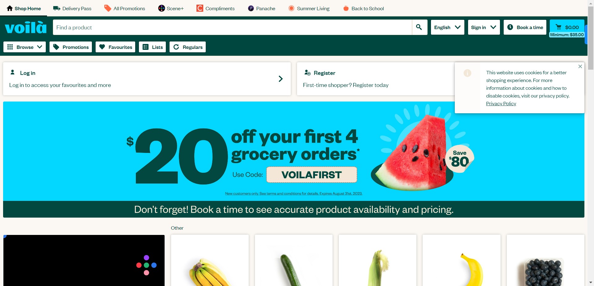Open Regulars with the refresh icon
This screenshot has height=286, width=594.
[187, 47]
